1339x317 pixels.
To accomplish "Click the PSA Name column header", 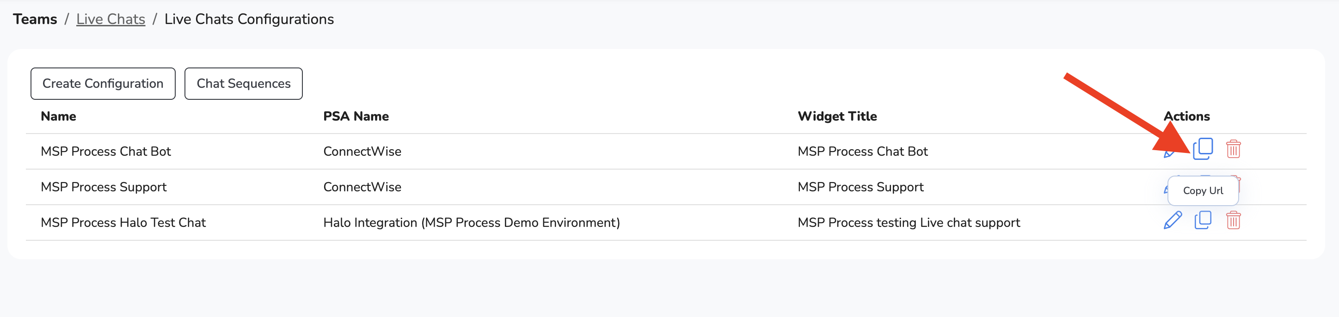I will [x=356, y=116].
